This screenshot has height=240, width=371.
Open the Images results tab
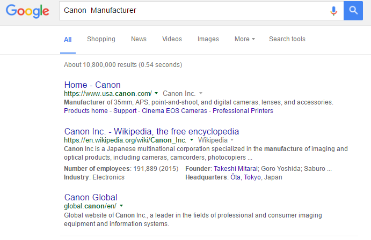[x=208, y=39]
